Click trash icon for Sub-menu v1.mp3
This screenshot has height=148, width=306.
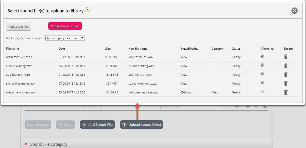tap(286, 75)
